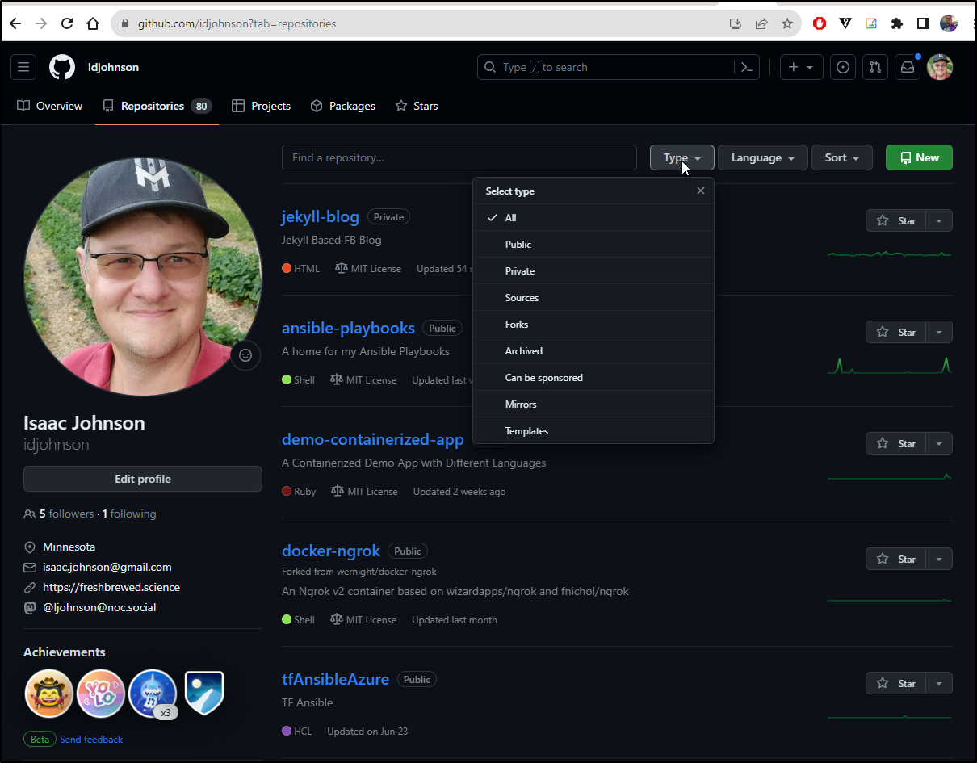The image size is (977, 763).
Task: Click the Send feedback link
Action: 91,739
